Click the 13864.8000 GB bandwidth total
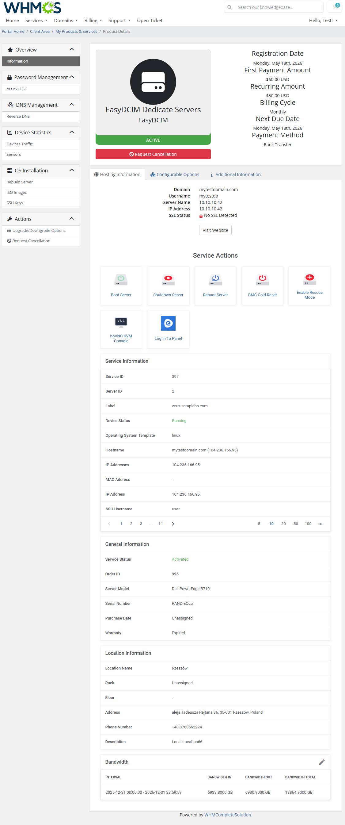 pyautogui.click(x=299, y=792)
